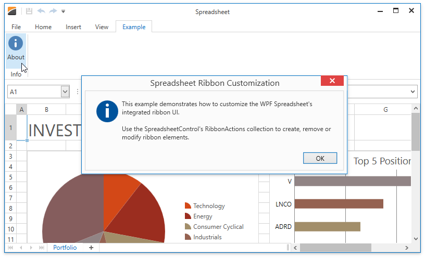
Task: Select the Example ribbon tab
Action: click(134, 27)
